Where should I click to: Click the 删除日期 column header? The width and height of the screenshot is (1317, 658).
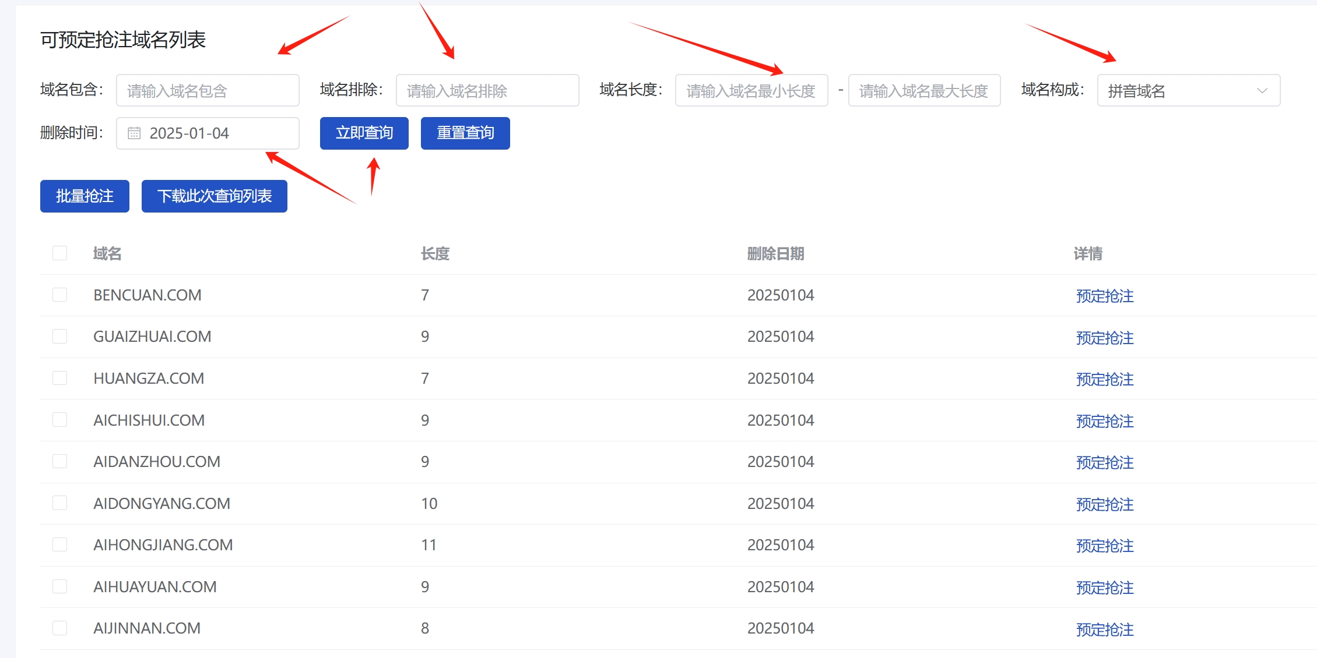(x=775, y=253)
